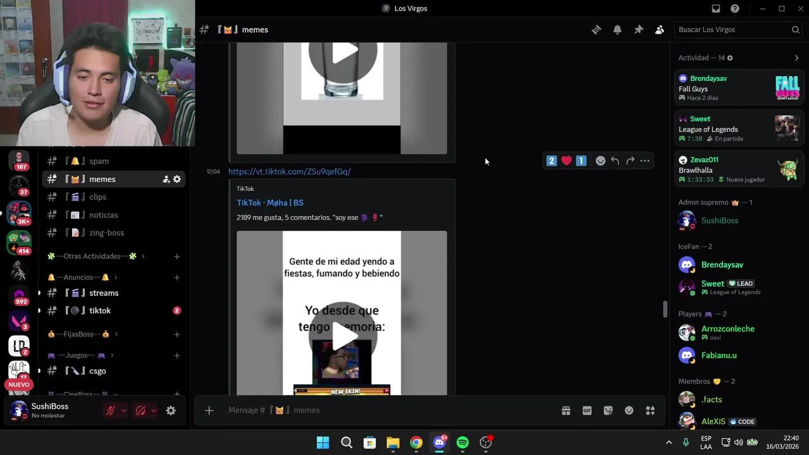Open audio output options dropdown
Screen dimensions: 809x455
tap(154, 411)
